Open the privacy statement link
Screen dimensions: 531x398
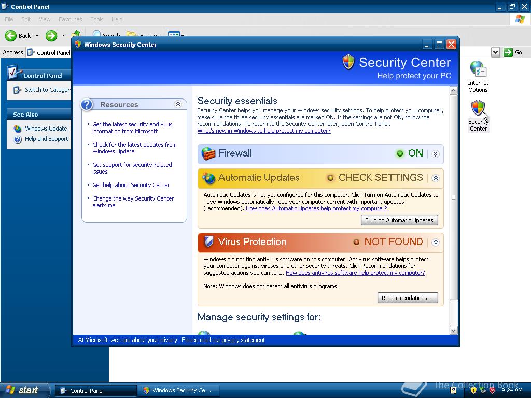click(243, 340)
